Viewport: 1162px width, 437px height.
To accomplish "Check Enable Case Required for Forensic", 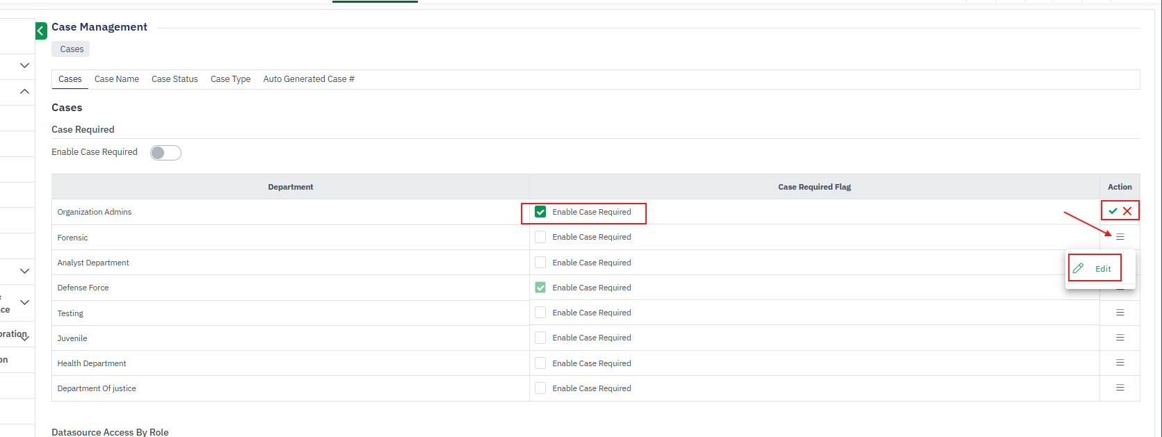I will [540, 237].
